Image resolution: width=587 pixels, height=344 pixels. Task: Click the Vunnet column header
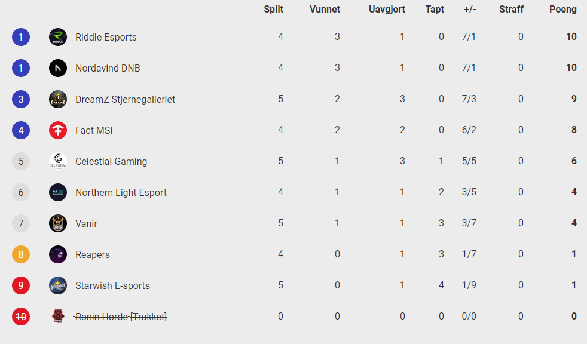pos(325,10)
